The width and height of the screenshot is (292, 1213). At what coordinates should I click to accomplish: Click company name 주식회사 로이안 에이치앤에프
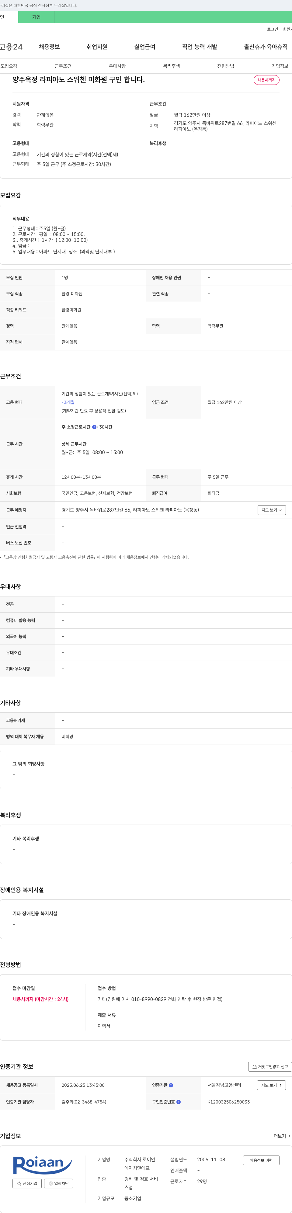(x=140, y=1163)
